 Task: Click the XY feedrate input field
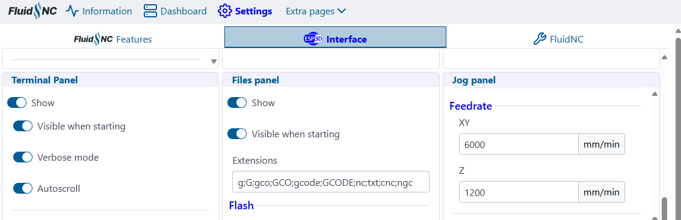point(519,144)
